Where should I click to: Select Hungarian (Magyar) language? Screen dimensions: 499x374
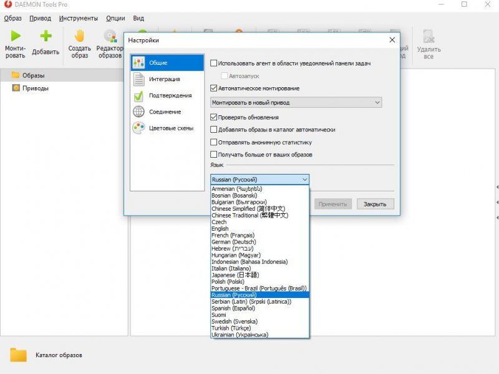259,256
